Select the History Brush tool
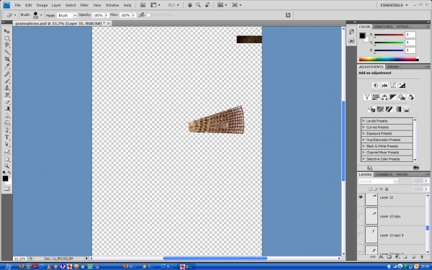This screenshot has height=270, width=432. [6, 94]
